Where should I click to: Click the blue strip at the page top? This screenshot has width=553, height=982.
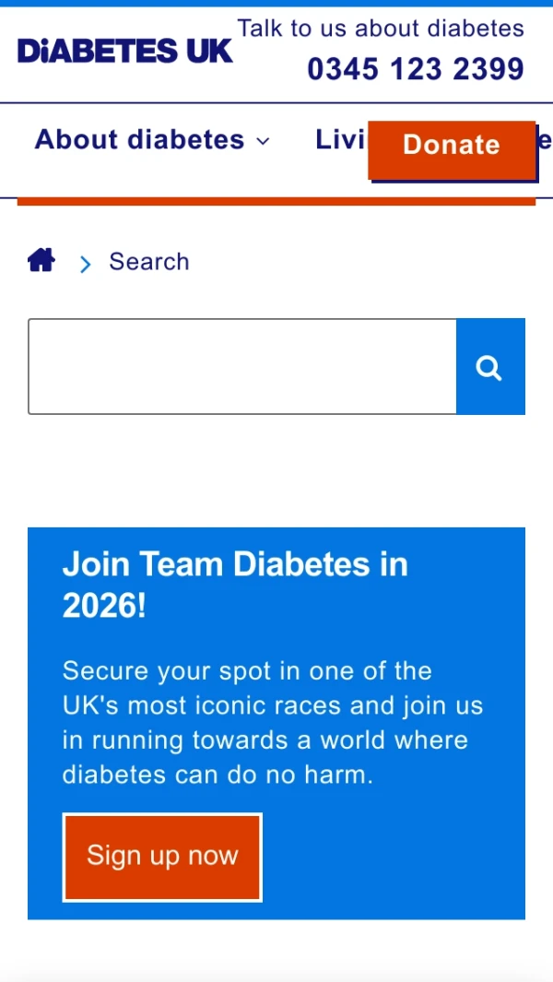276,4
